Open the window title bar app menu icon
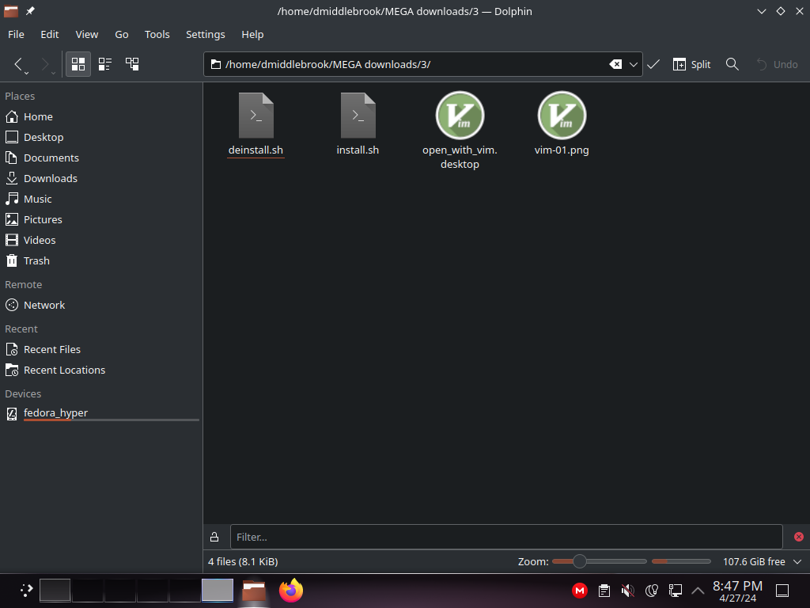Screen dimensions: 810x608 [11, 11]
